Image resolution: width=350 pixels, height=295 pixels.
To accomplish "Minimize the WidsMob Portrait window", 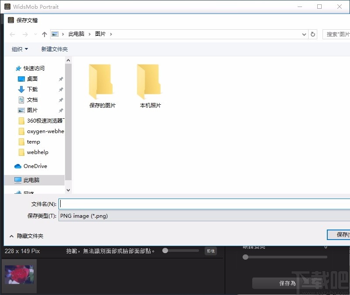I will pyautogui.click(x=300, y=7).
